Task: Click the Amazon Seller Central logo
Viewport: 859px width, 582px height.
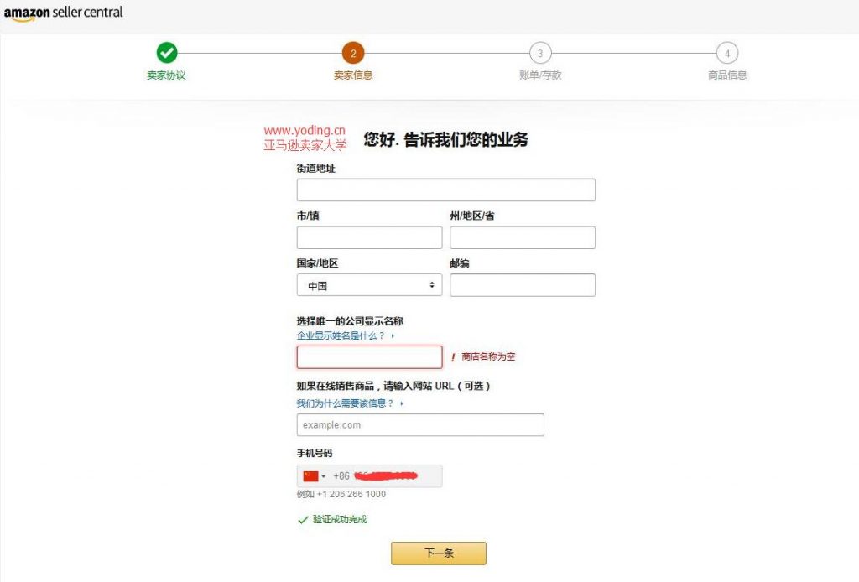Action: (63, 13)
